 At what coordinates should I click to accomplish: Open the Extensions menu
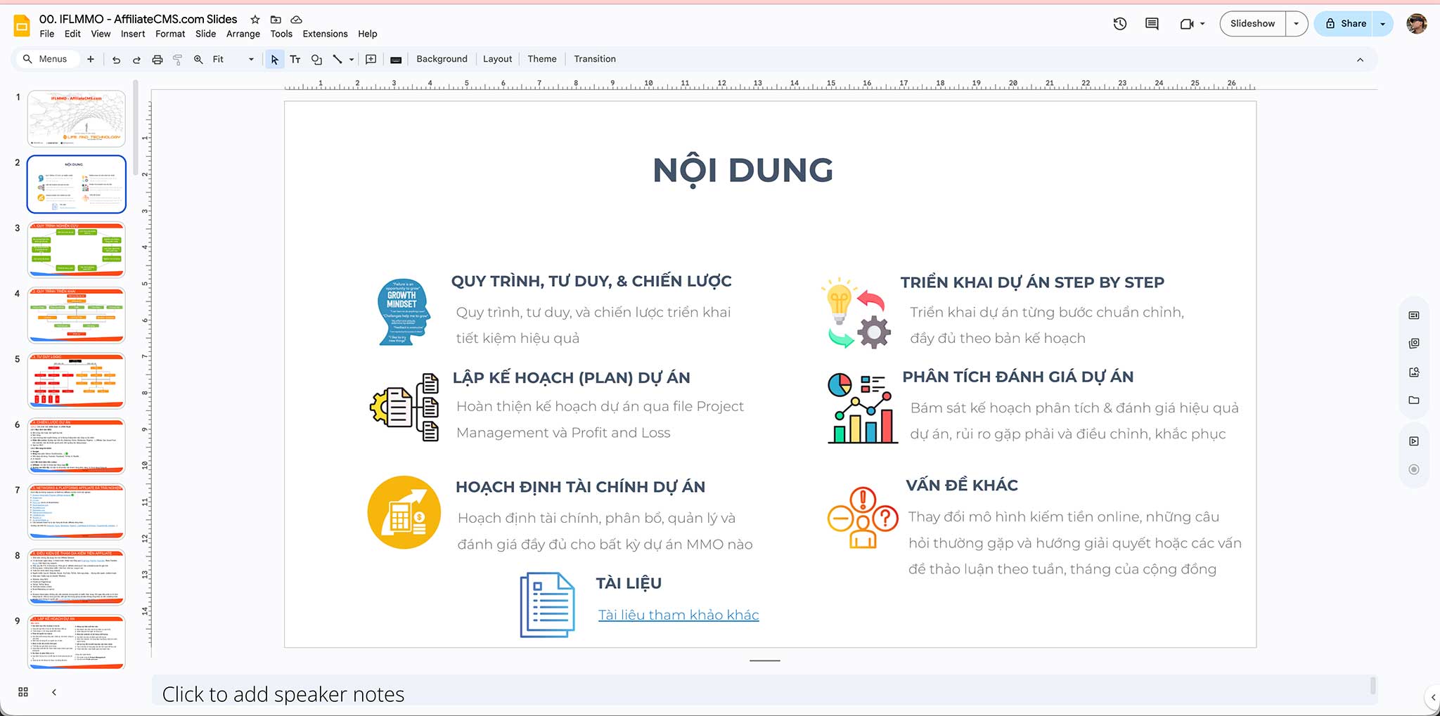coord(325,34)
